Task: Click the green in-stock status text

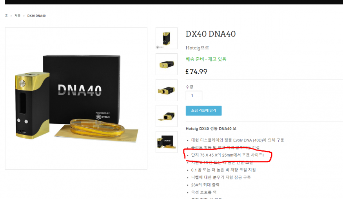Action: [x=206, y=59]
